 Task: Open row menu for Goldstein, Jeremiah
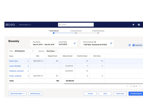point(28,71)
